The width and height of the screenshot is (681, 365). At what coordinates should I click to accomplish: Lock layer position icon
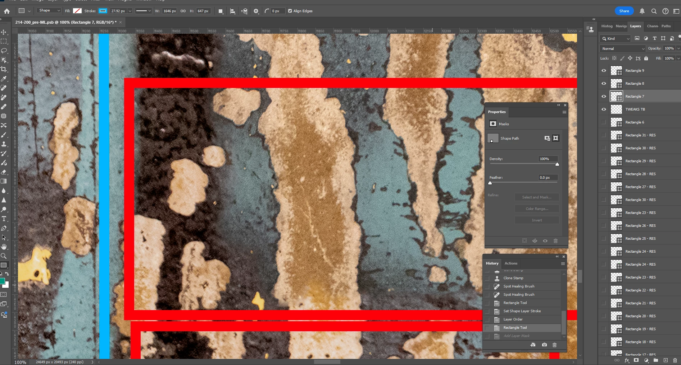[630, 58]
